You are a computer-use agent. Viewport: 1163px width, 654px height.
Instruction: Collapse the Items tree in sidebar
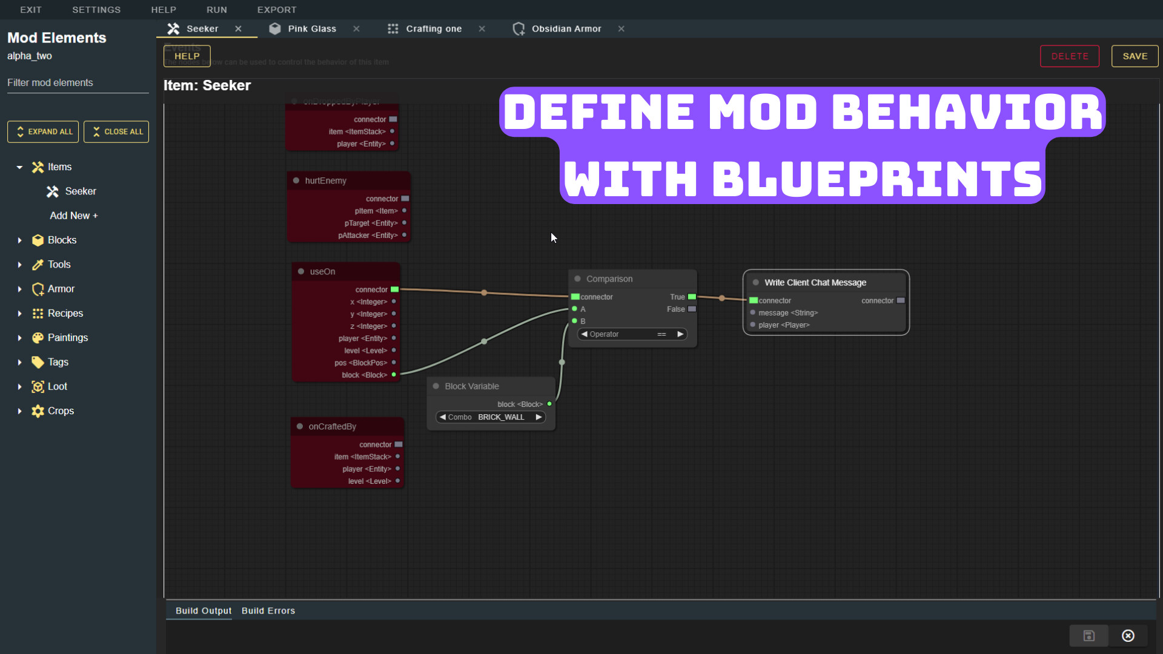19,167
